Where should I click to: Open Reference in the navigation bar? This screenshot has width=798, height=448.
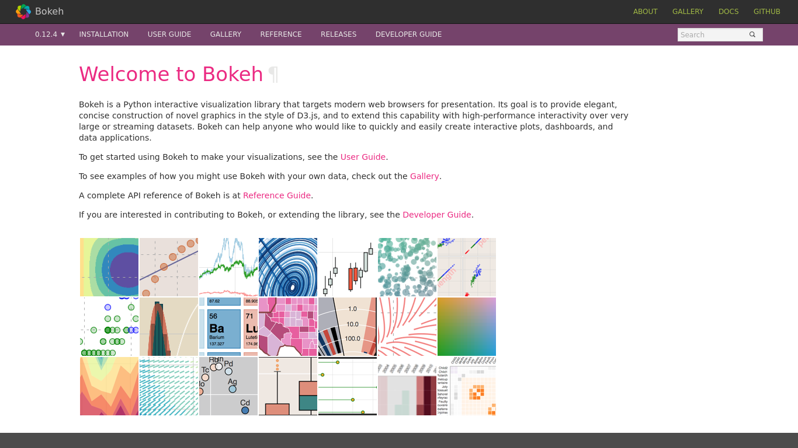pyautogui.click(x=281, y=34)
